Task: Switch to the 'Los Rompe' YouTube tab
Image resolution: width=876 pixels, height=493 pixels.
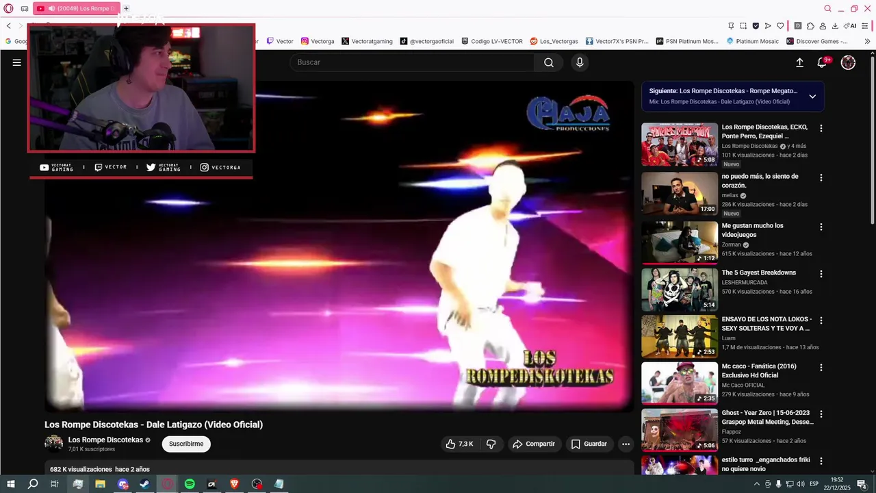Action: click(x=76, y=8)
